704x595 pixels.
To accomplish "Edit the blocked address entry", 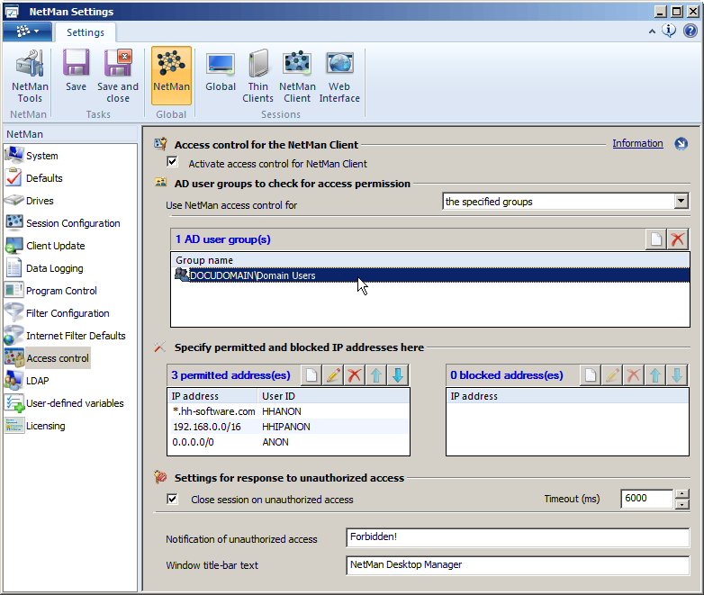I will pyautogui.click(x=612, y=375).
